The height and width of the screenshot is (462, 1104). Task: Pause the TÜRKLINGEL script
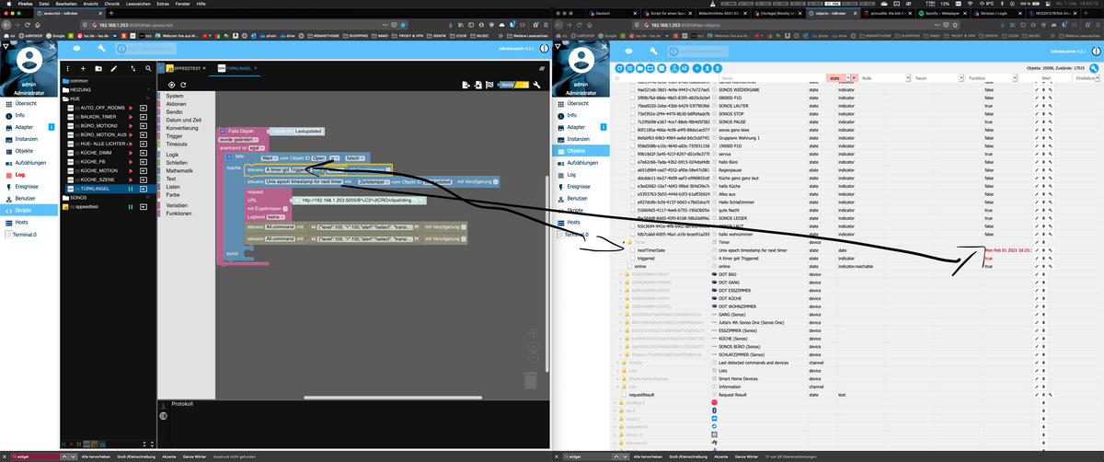tap(132, 188)
